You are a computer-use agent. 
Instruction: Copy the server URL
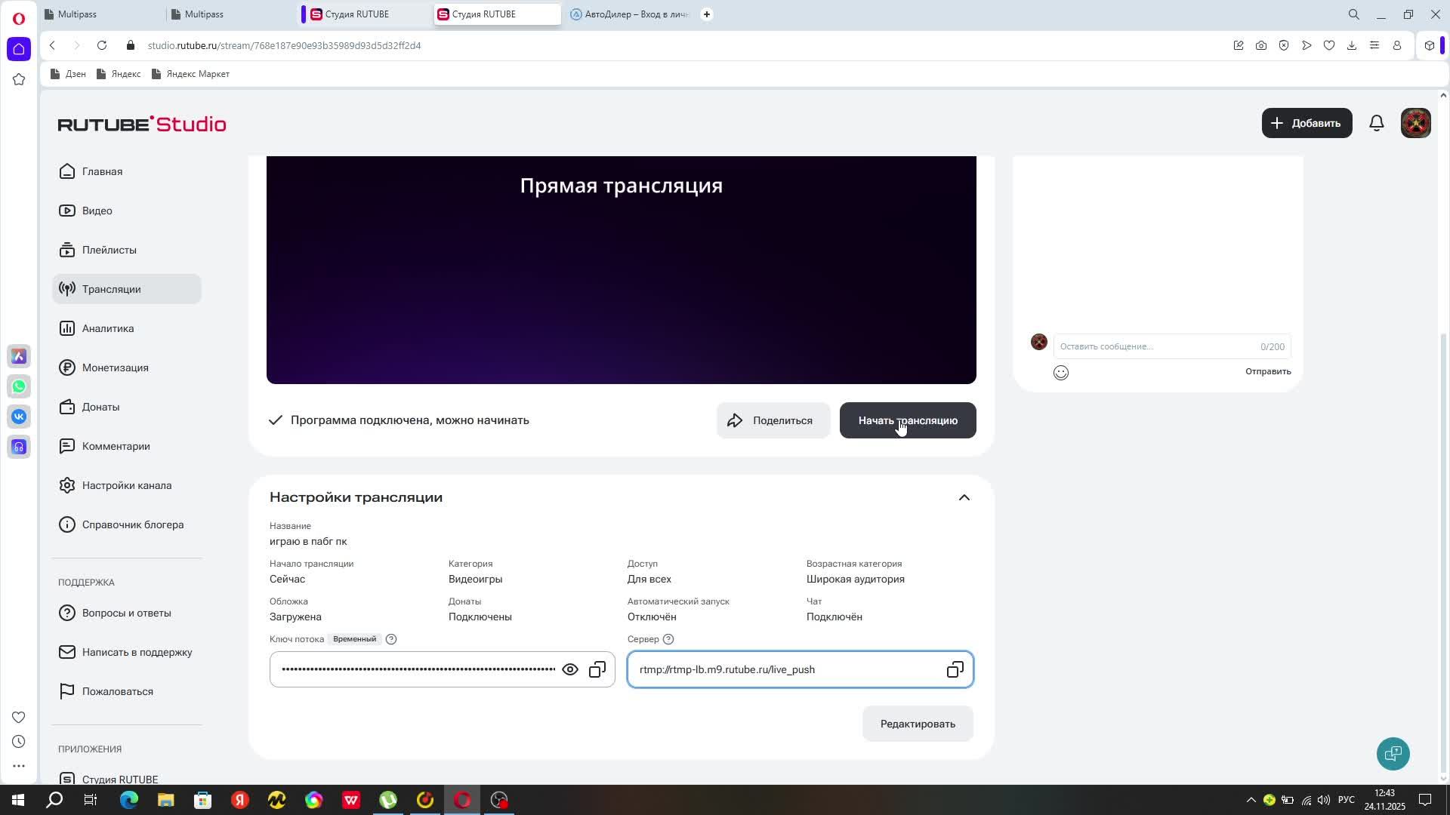coord(955,669)
